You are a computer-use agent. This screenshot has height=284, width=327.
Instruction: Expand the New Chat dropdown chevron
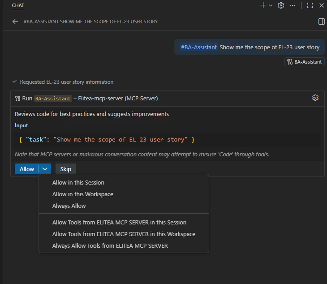click(271, 6)
